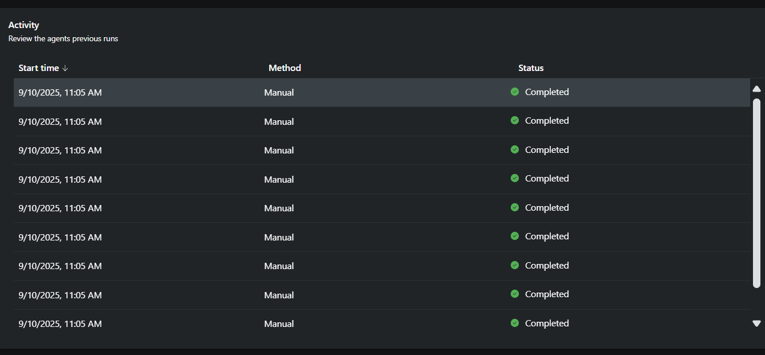
Task: Select the highlighted first run row's start time
Action: (x=60, y=92)
